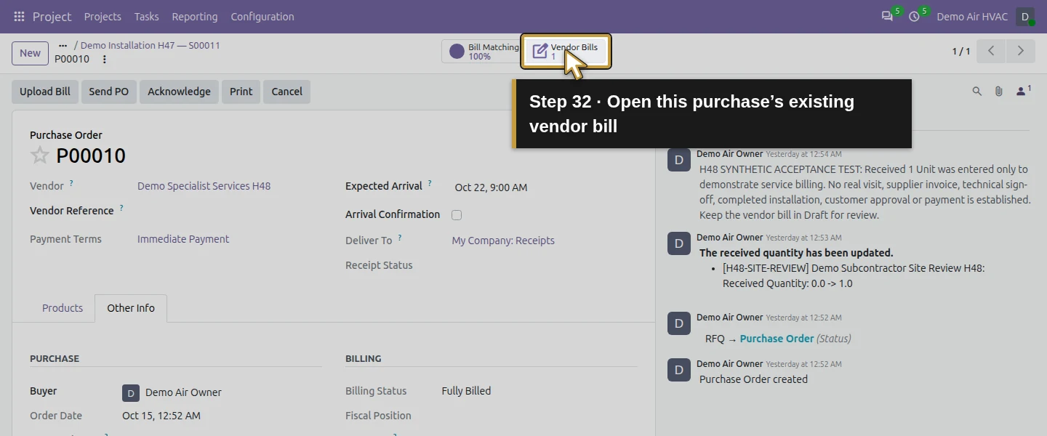Open Immediate Payment terms field

coord(183,239)
